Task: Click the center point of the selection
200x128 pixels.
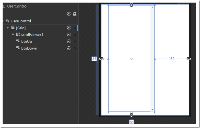Action: [131, 59]
